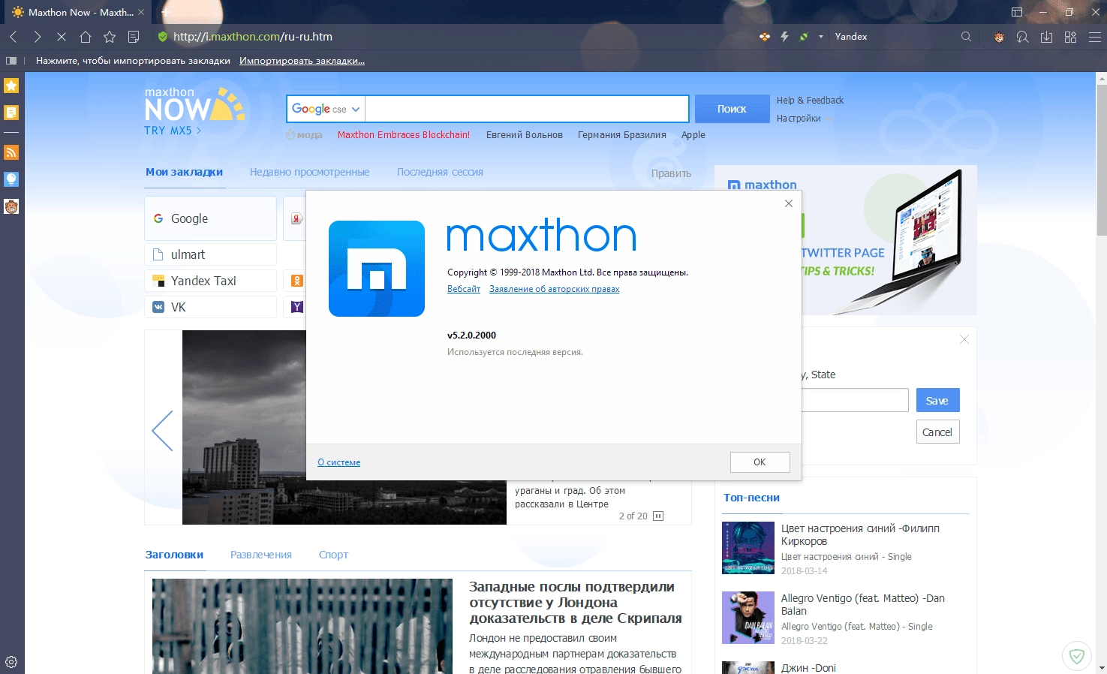Viewport: 1107px width, 674px height.
Task: Switch to the Недавно просмотренные tab
Action: click(x=309, y=172)
